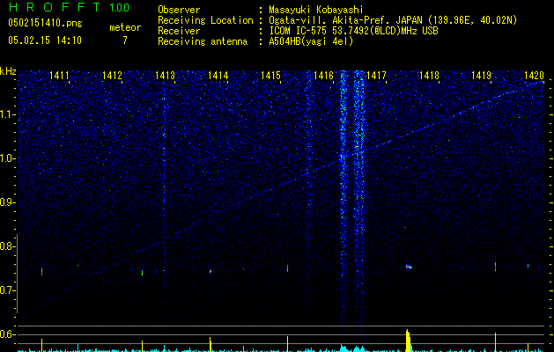The height and width of the screenshot is (352, 554).
Task: Select observer name Masayuki Kobayashi
Action: (x=316, y=10)
